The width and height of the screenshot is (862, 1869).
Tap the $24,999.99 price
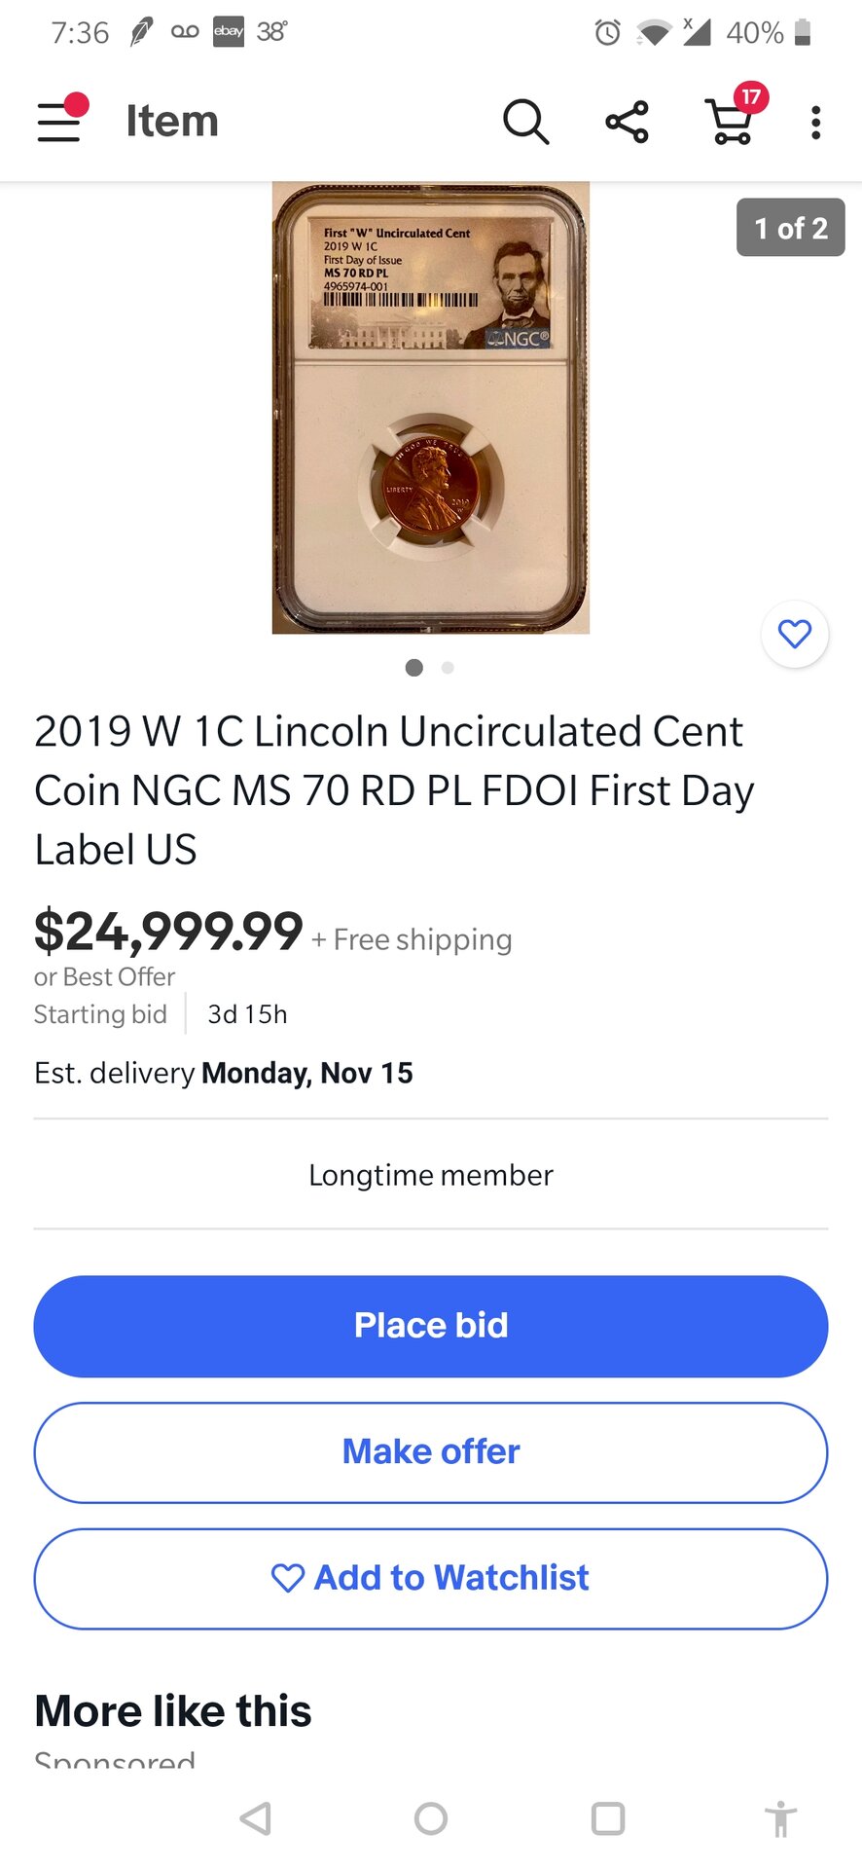(168, 932)
